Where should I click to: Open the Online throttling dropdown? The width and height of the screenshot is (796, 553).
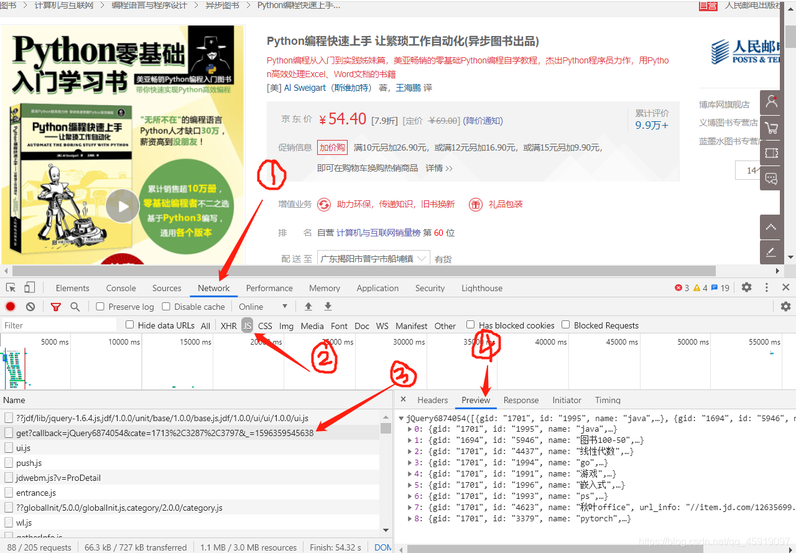pyautogui.click(x=263, y=307)
